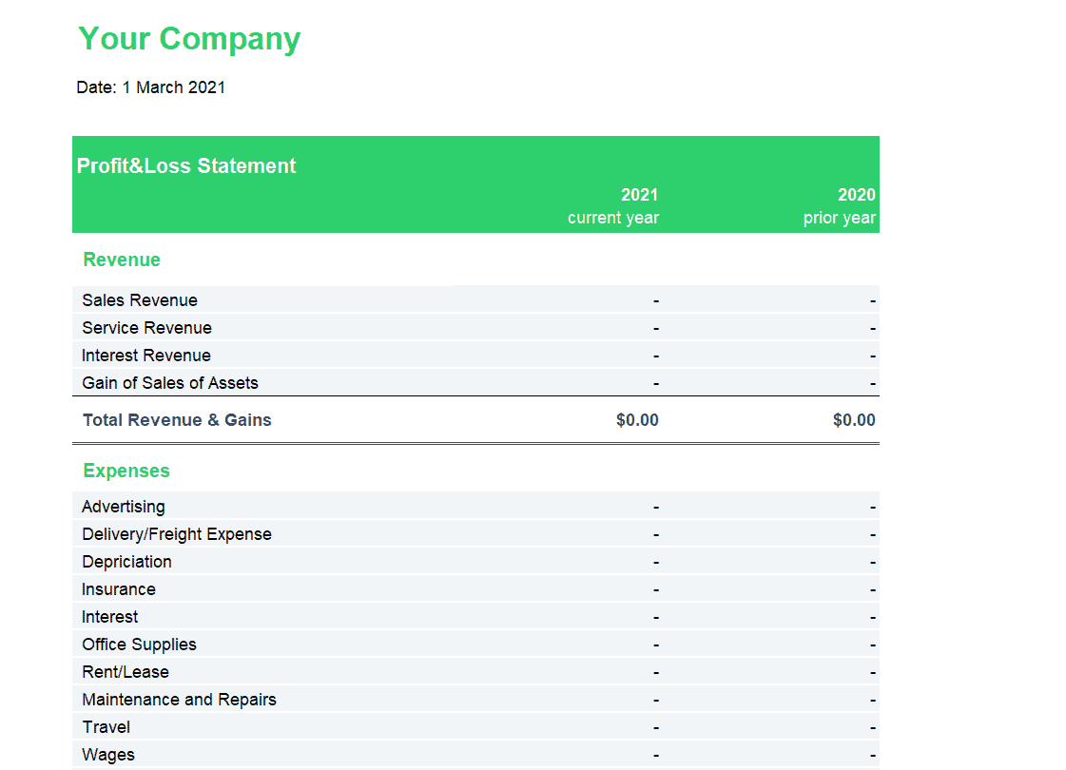Click the Total Revenue & Gains 2021 amount
Viewport: 1066px width, 770px height.
point(637,420)
